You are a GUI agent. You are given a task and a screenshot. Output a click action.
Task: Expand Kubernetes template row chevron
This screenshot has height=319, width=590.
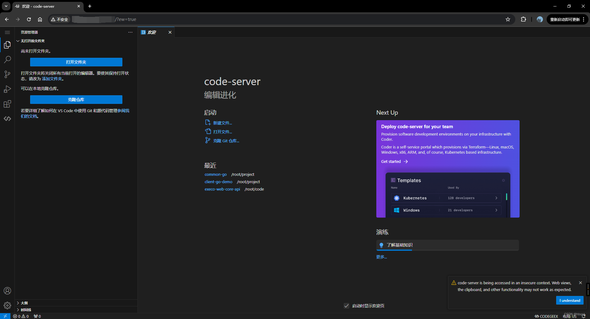tap(496, 198)
